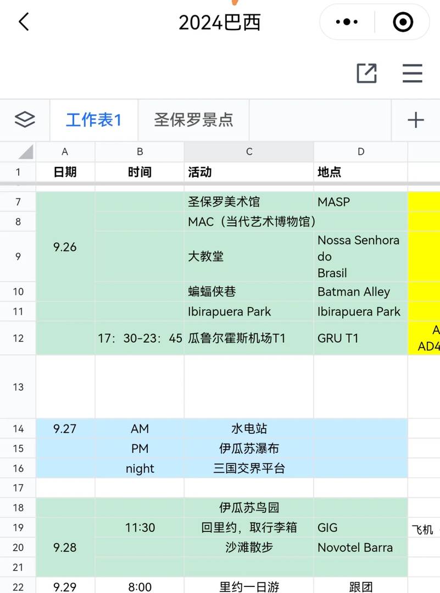The width and height of the screenshot is (440, 593).
Task: Open the document in external window
Action: click(x=366, y=73)
